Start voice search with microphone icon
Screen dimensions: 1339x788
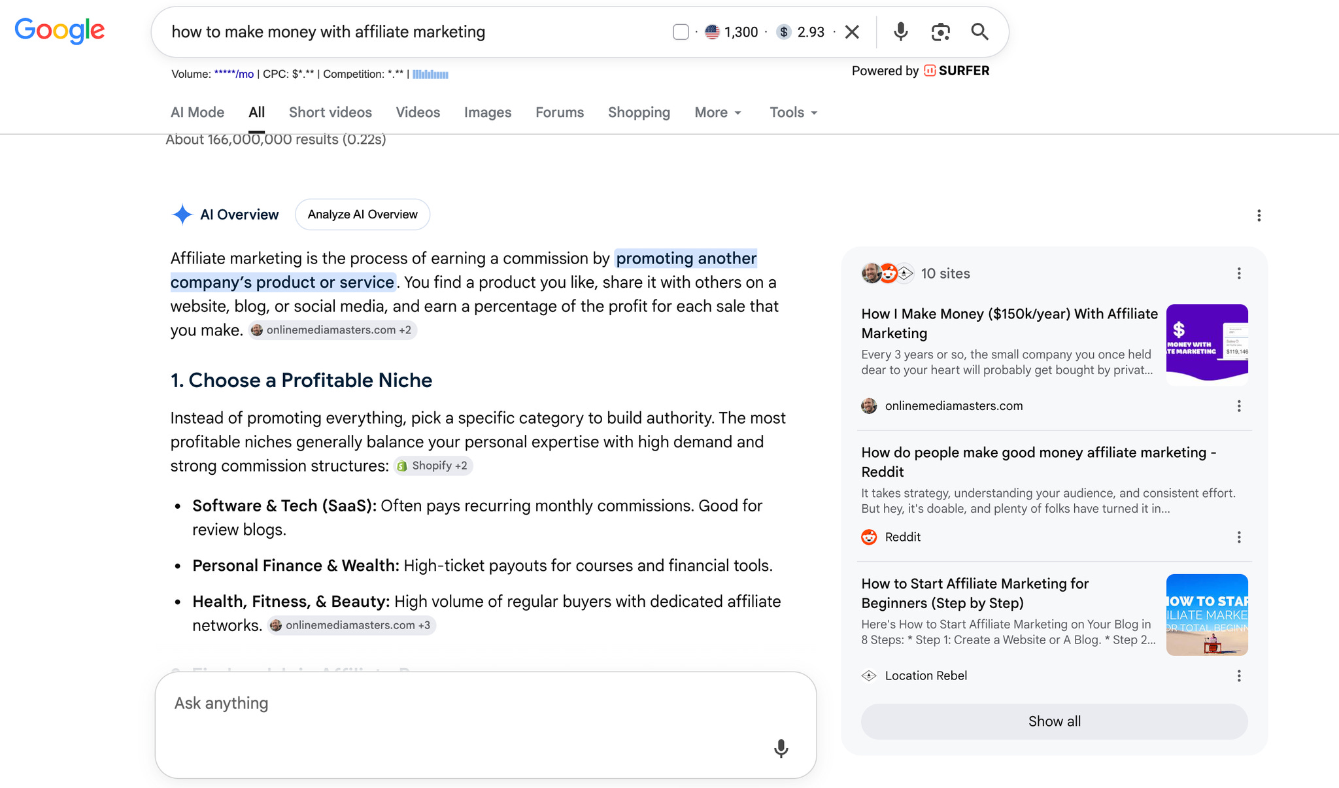click(900, 31)
